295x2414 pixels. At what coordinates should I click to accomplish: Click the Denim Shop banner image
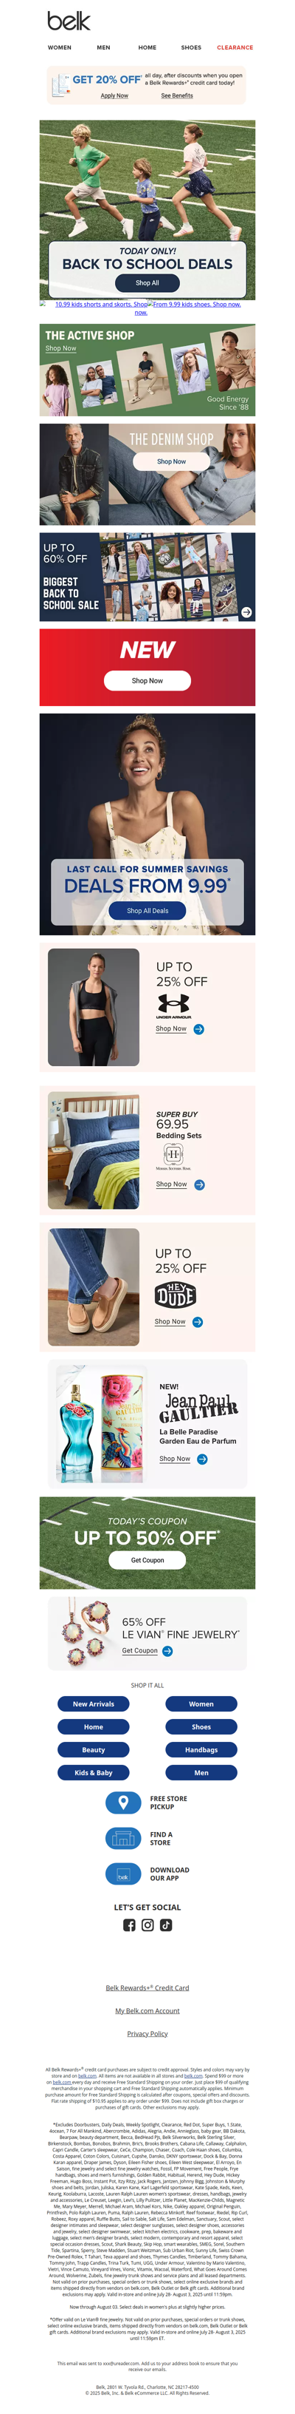pyautogui.click(x=147, y=474)
